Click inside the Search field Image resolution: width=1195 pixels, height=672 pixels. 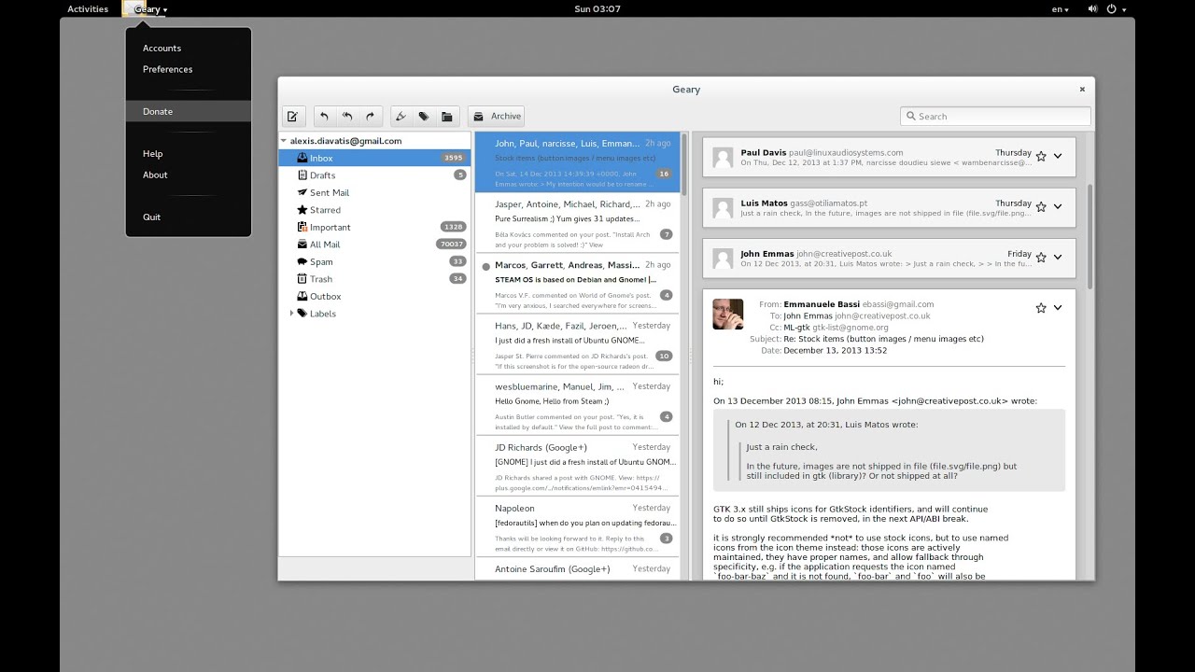(995, 117)
